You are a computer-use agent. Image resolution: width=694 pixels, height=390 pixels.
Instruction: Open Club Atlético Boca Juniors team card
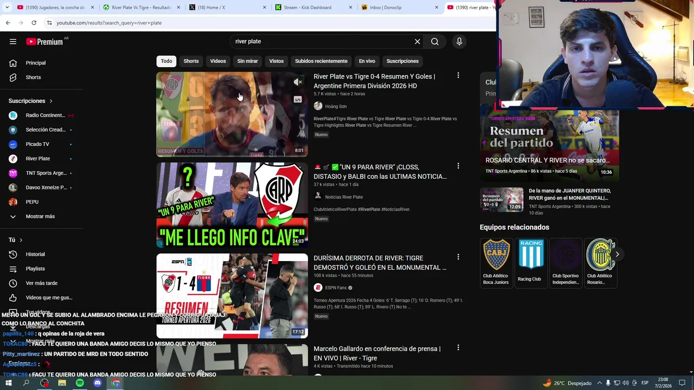coord(496,263)
